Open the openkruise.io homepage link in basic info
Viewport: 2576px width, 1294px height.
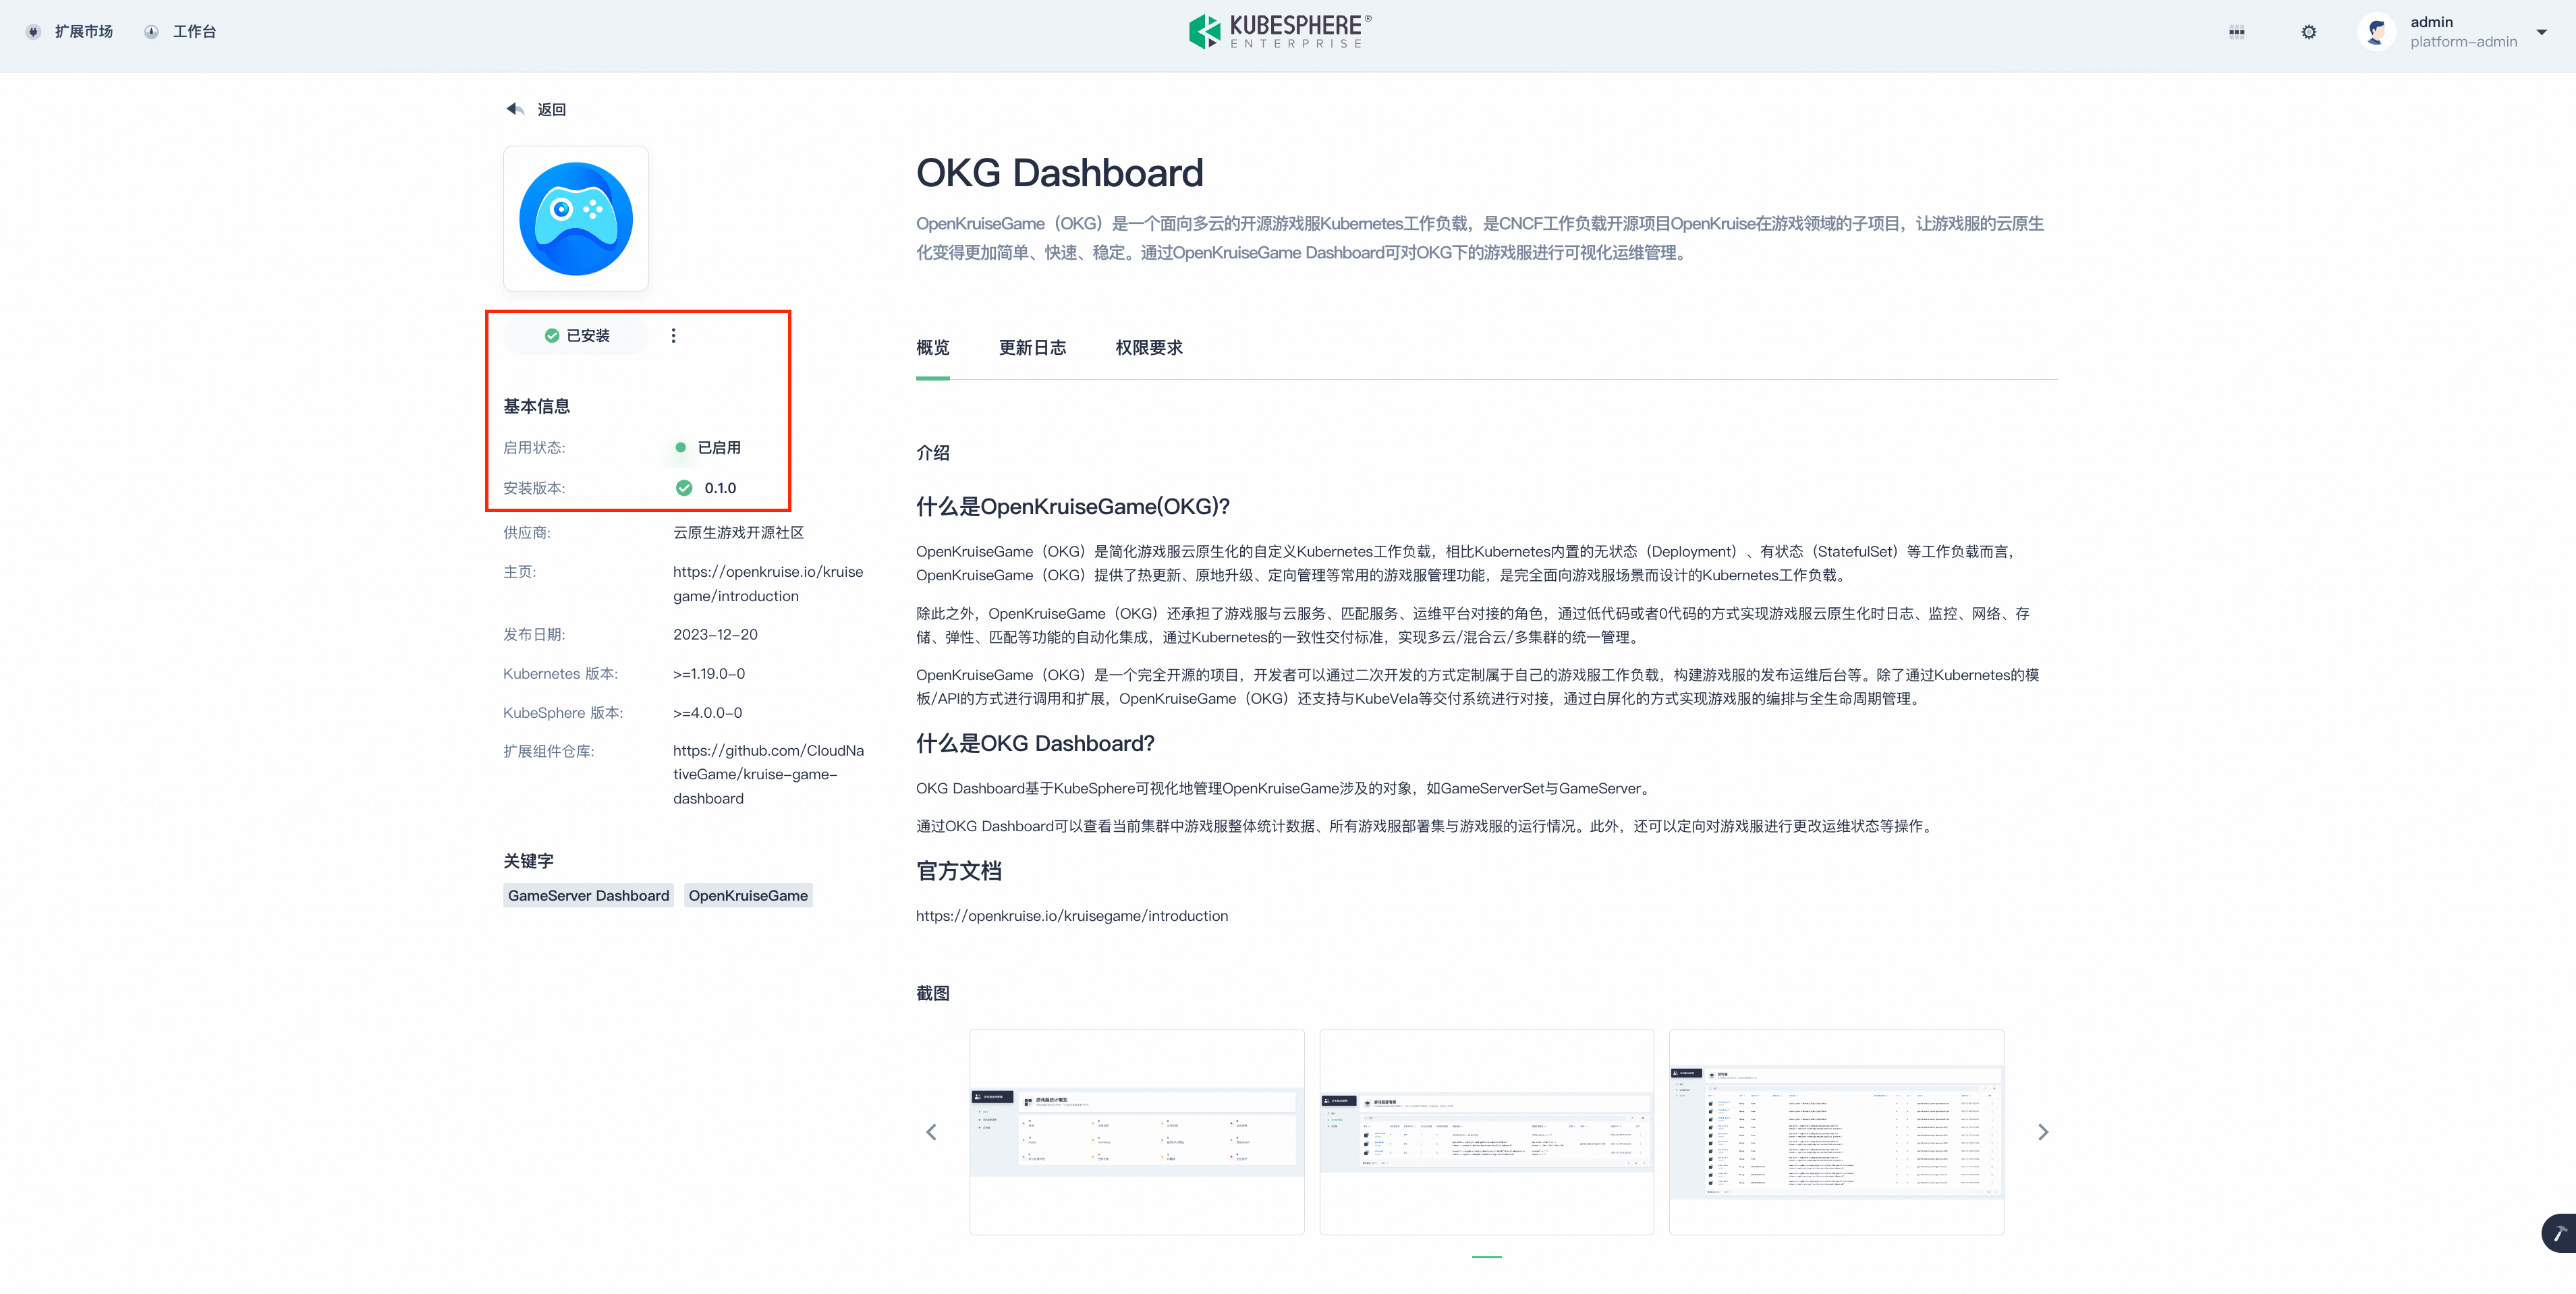(768, 584)
